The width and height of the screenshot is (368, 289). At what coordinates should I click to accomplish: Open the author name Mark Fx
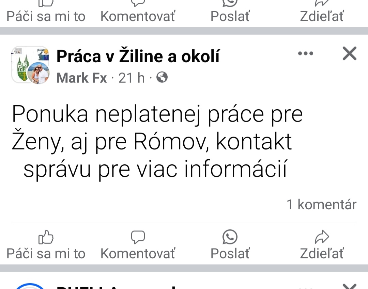pos(81,78)
